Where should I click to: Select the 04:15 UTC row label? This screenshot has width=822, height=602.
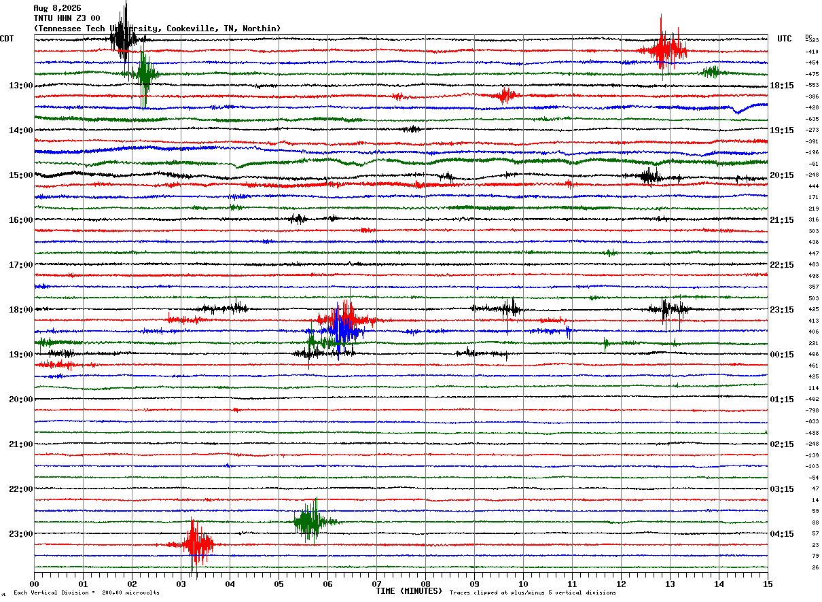pos(782,534)
